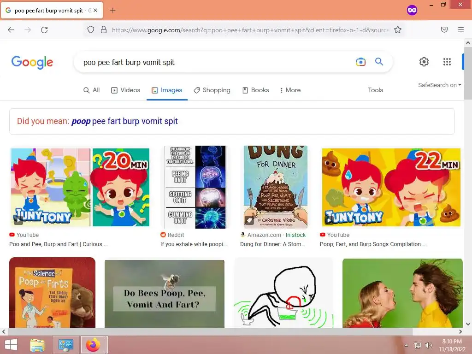Open the Science of Poop and Farts book image

pyautogui.click(x=53, y=293)
